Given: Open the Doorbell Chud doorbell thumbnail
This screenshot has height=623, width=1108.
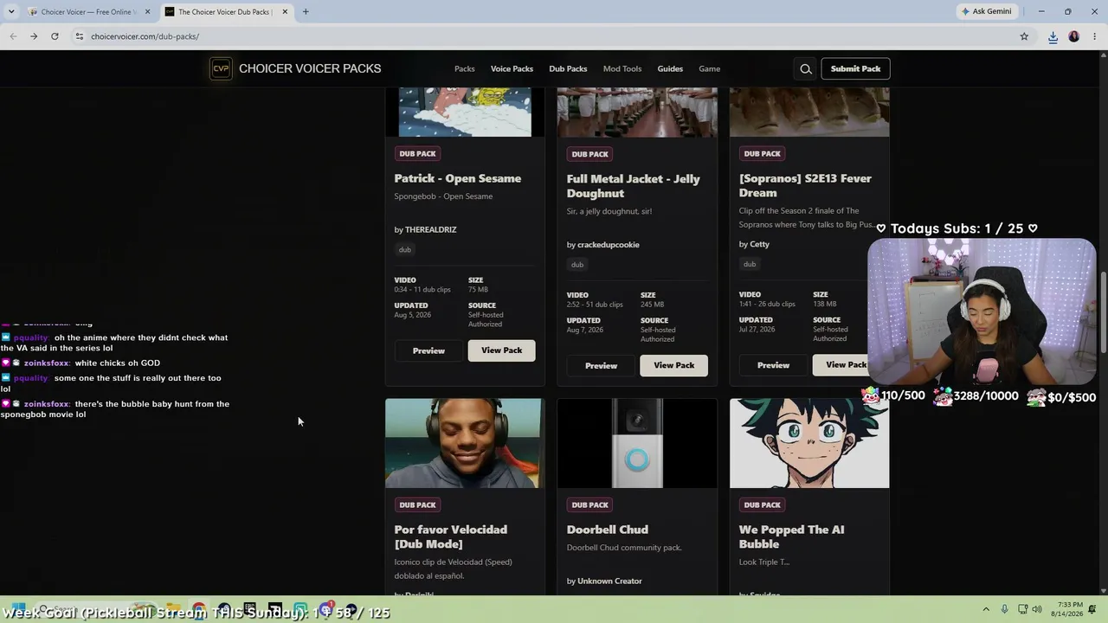Looking at the screenshot, I should (x=637, y=443).
